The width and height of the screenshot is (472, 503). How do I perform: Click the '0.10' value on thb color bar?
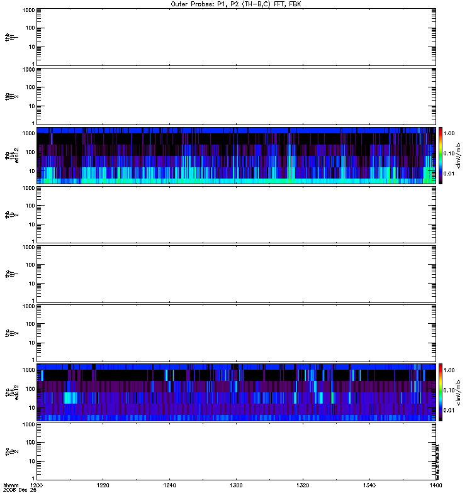(449, 153)
